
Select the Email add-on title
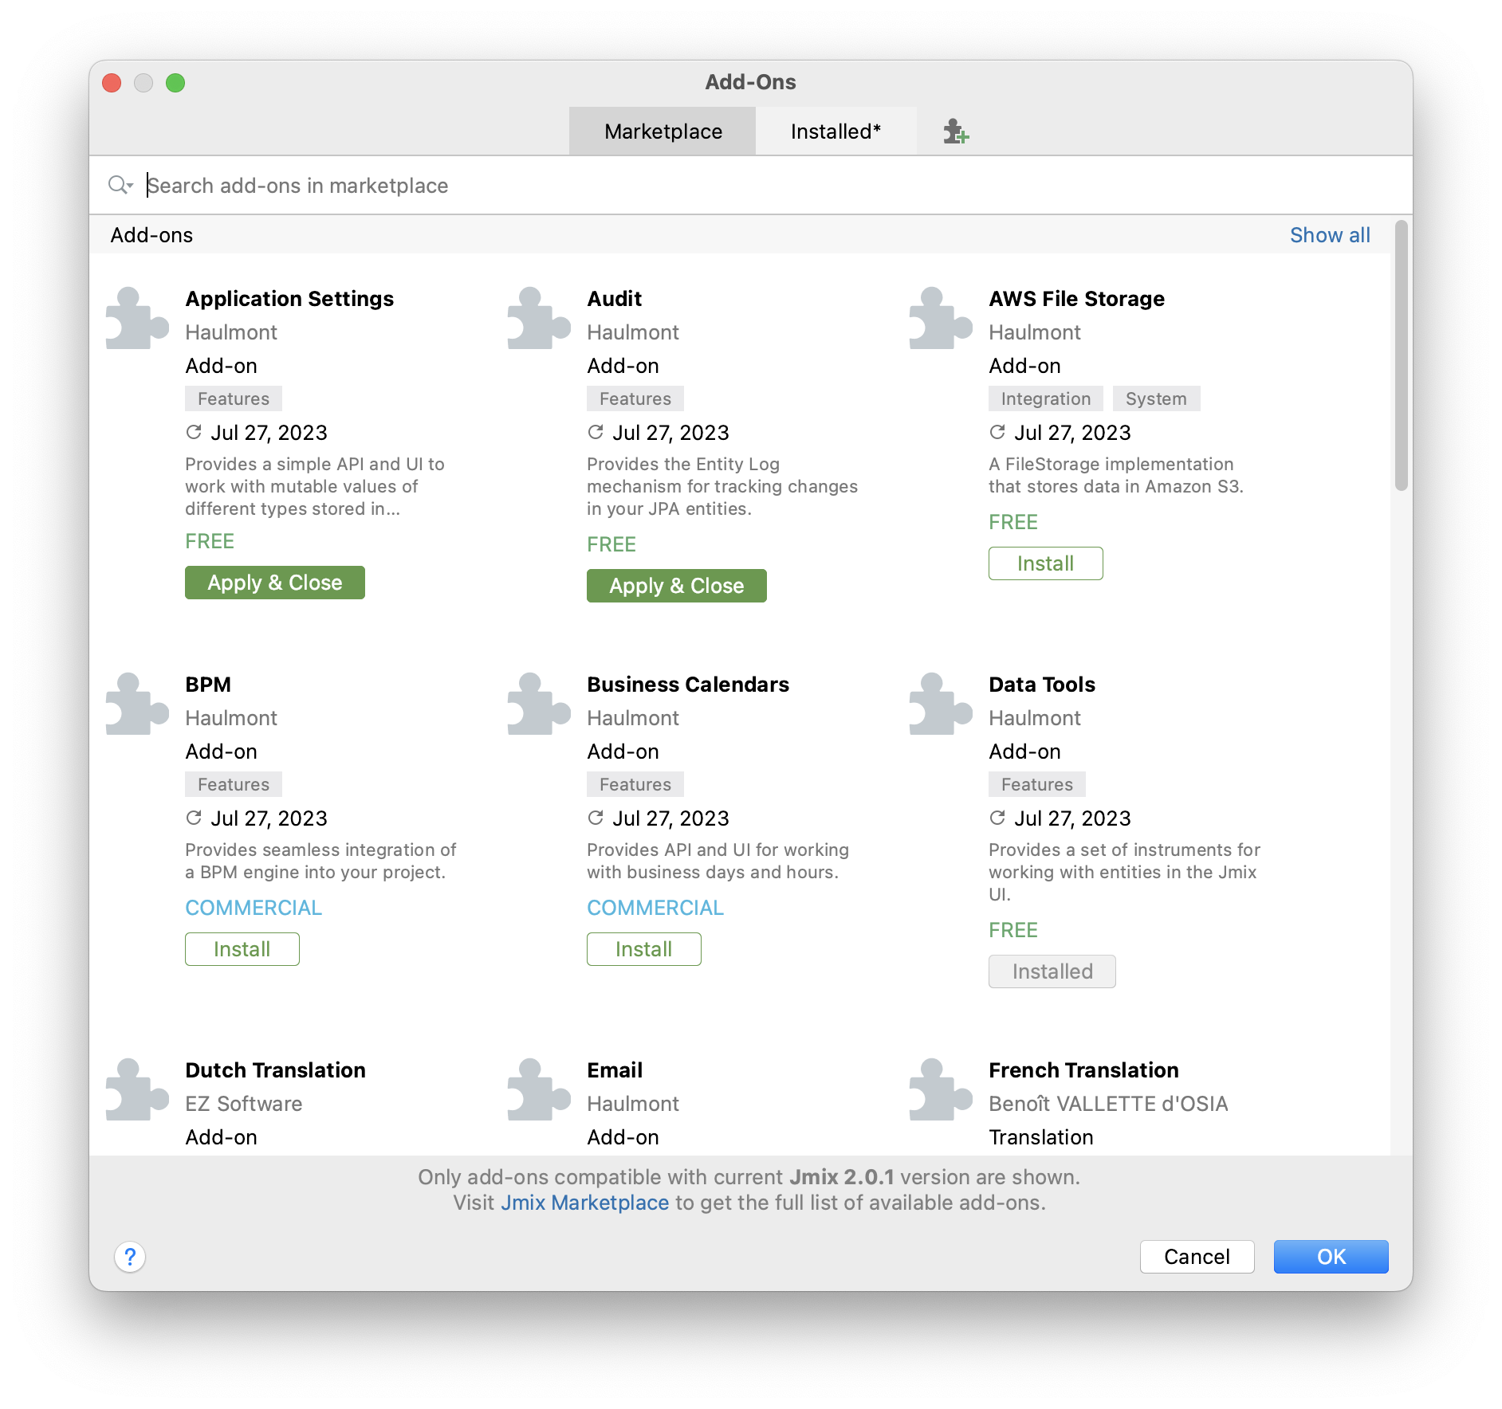[615, 1070]
